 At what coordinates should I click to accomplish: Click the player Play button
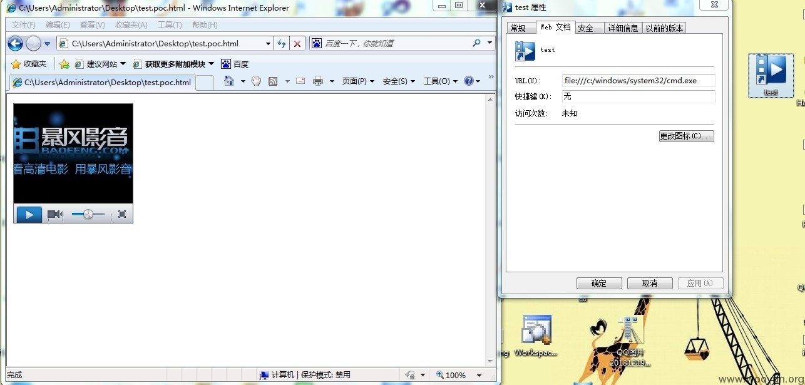click(29, 214)
